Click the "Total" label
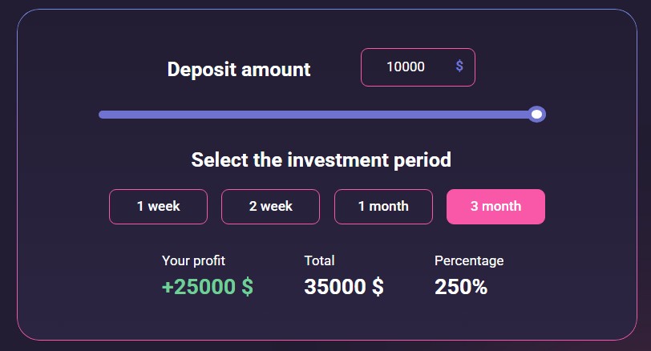The image size is (651, 351). tap(319, 260)
